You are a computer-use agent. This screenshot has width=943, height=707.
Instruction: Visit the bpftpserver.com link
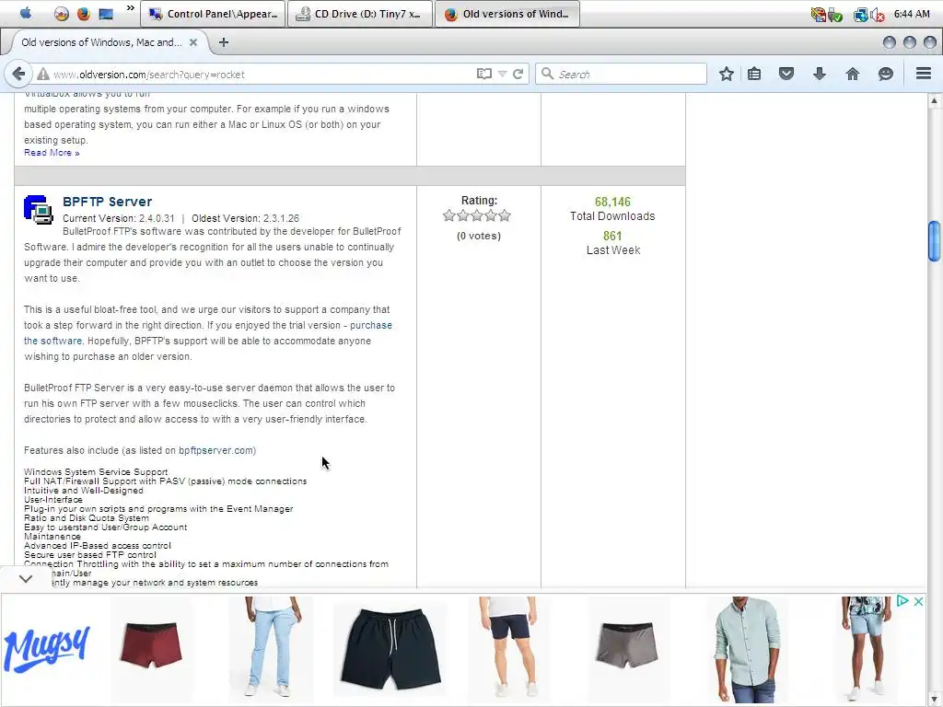pos(217,450)
